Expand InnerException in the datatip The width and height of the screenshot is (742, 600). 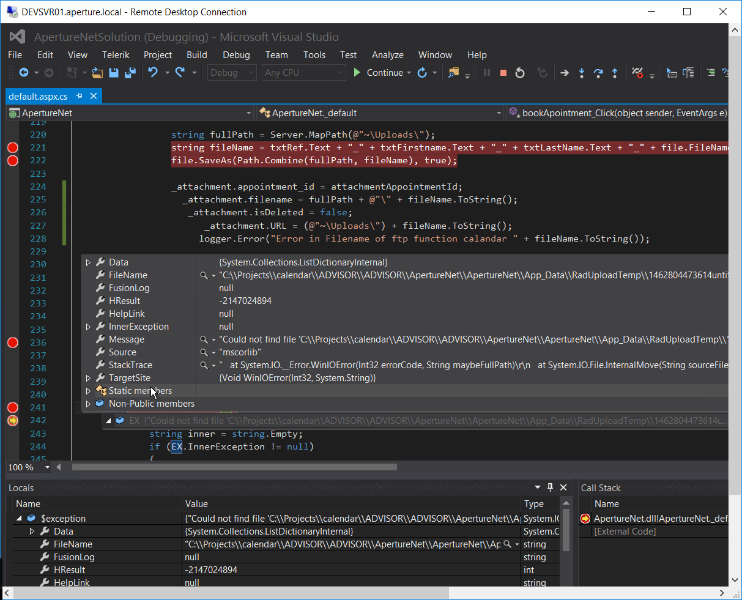pyautogui.click(x=88, y=327)
